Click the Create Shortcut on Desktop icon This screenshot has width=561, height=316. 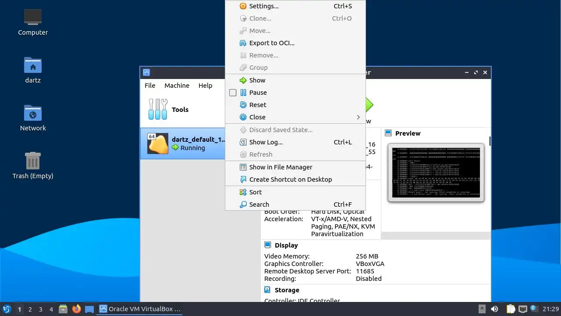click(243, 180)
